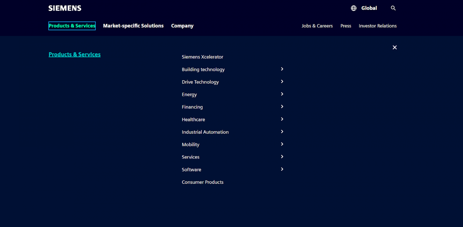Select Financing menu entry
Screen dimensions: 463x227
pyautogui.click(x=192, y=107)
